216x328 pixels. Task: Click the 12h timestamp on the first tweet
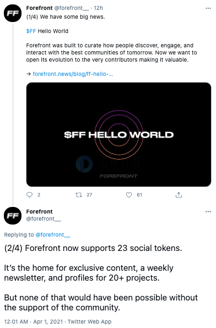(98, 8)
